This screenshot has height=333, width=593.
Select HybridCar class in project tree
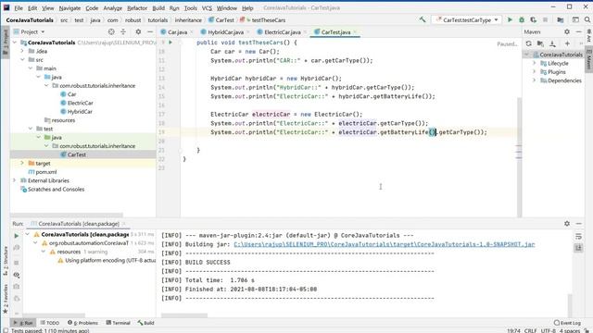pyautogui.click(x=80, y=111)
